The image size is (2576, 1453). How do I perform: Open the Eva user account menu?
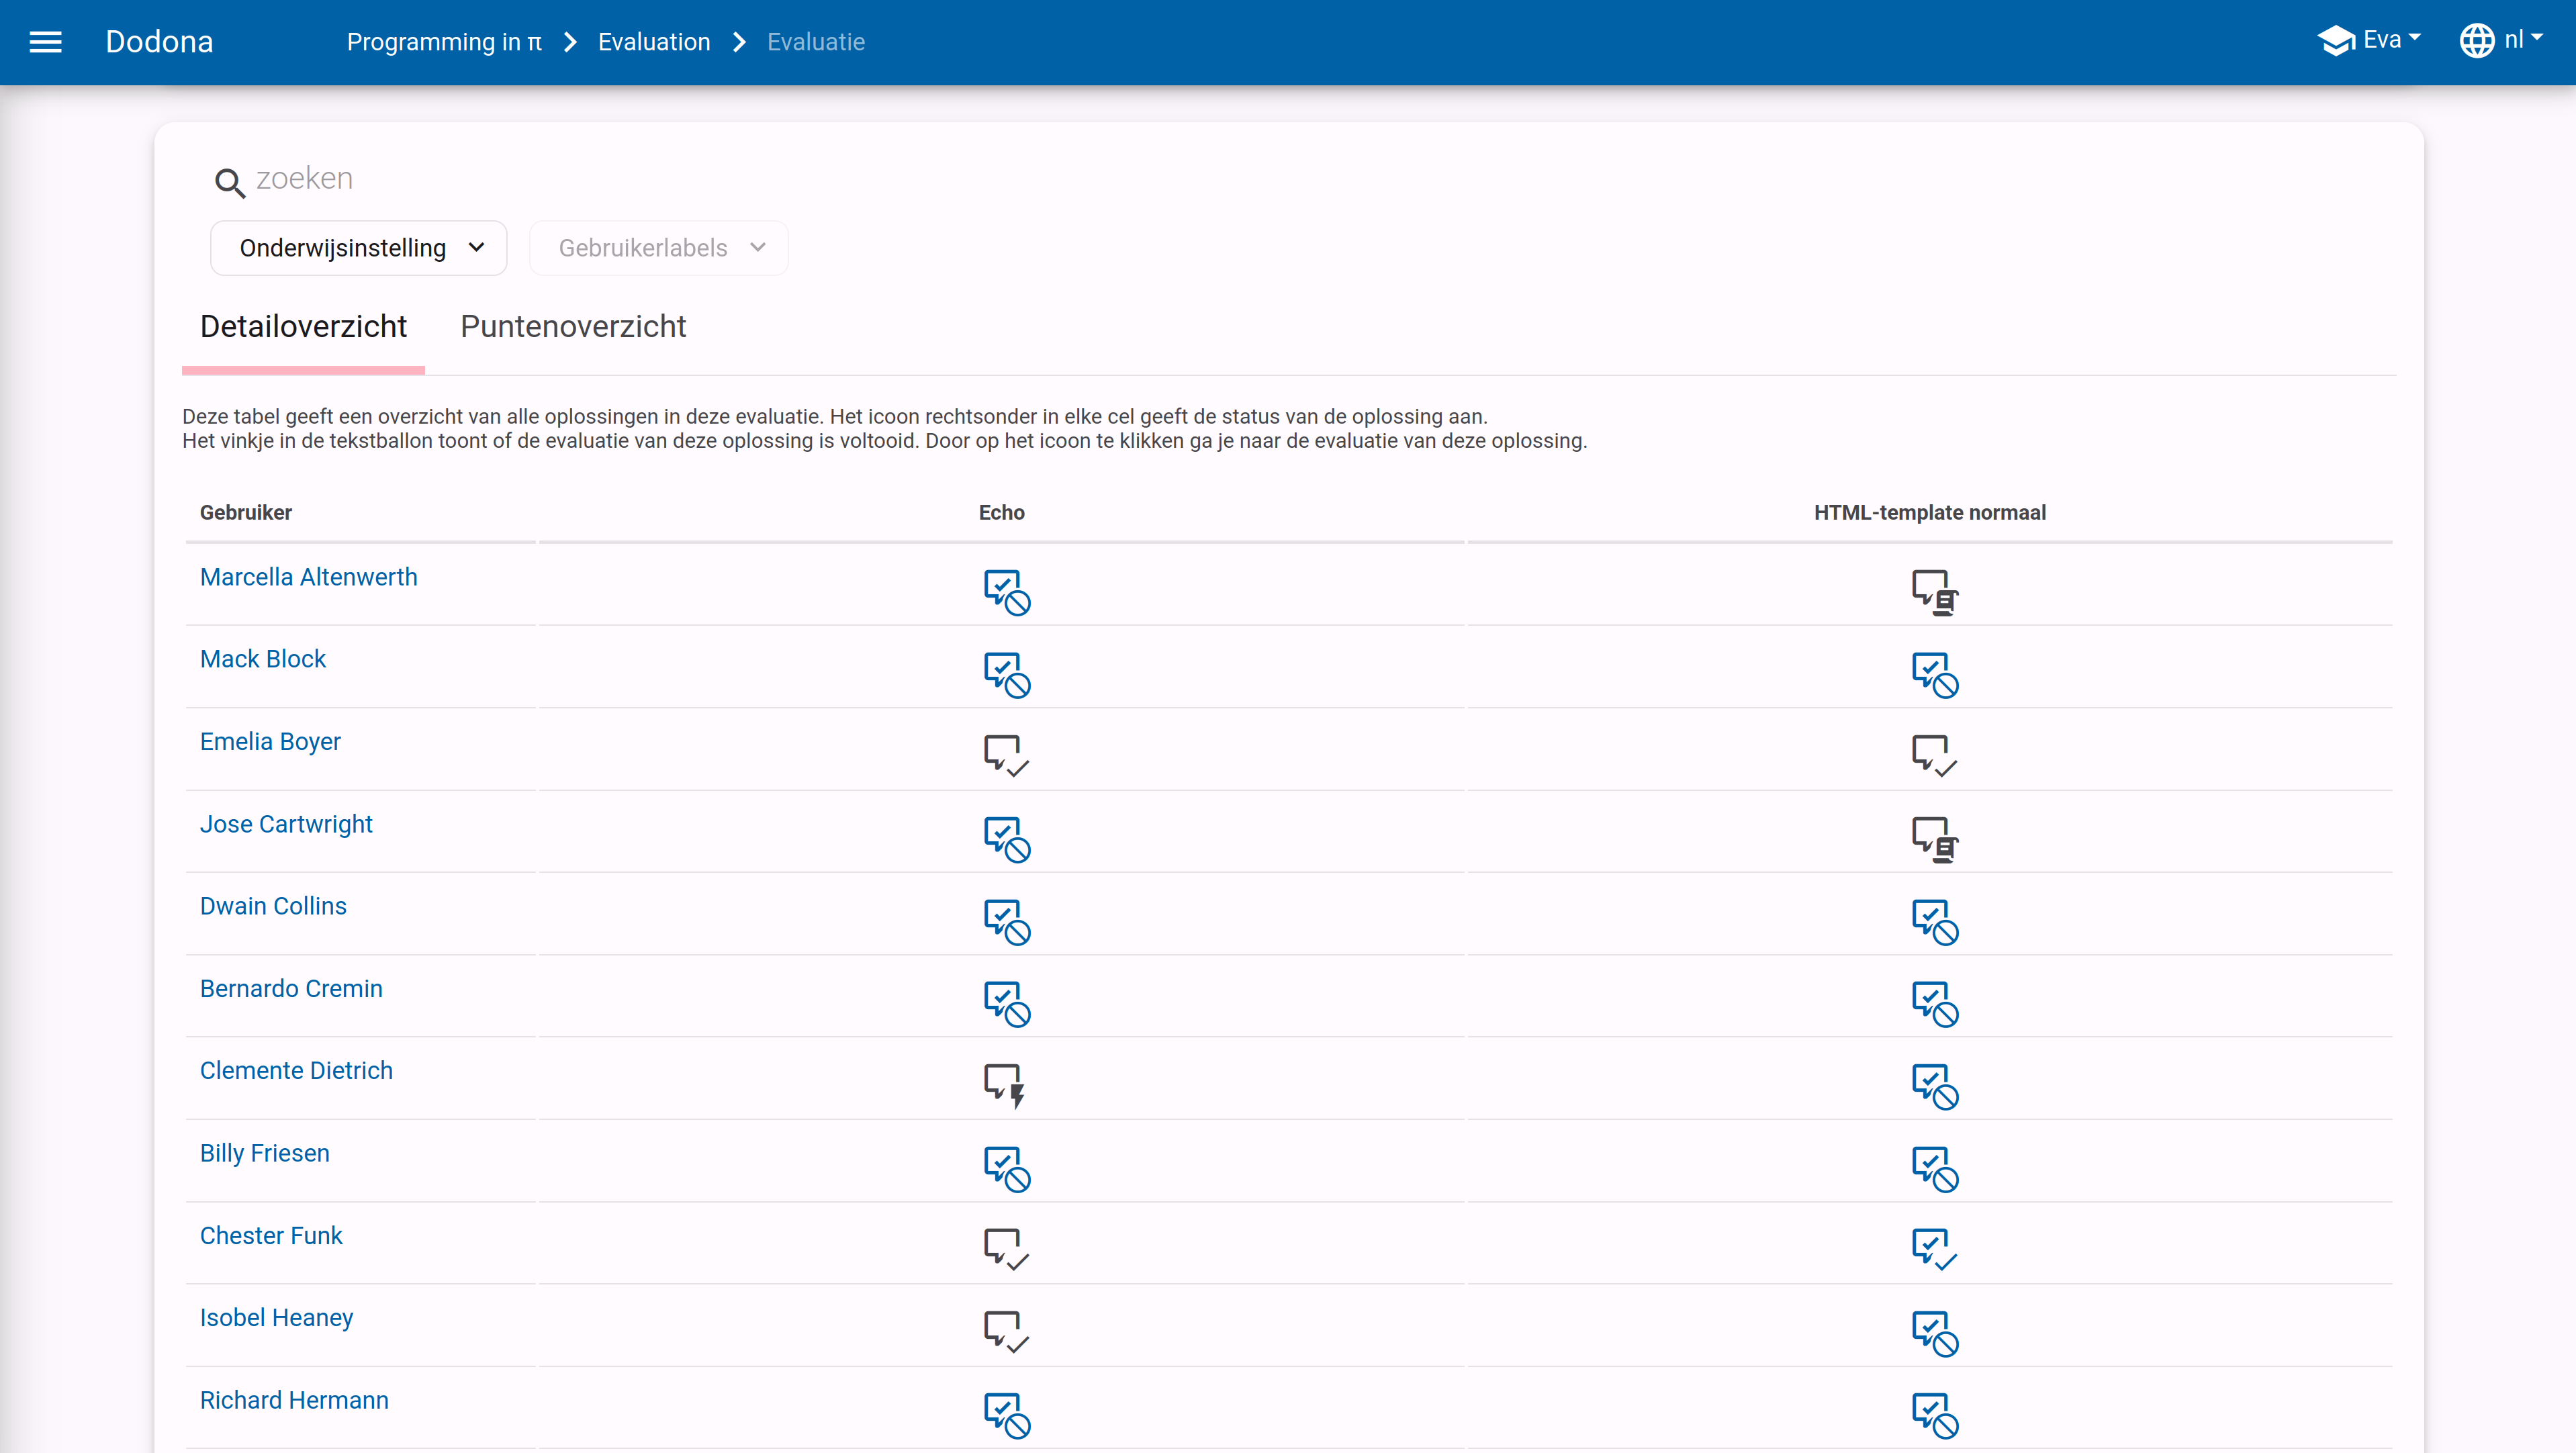tap(2368, 41)
